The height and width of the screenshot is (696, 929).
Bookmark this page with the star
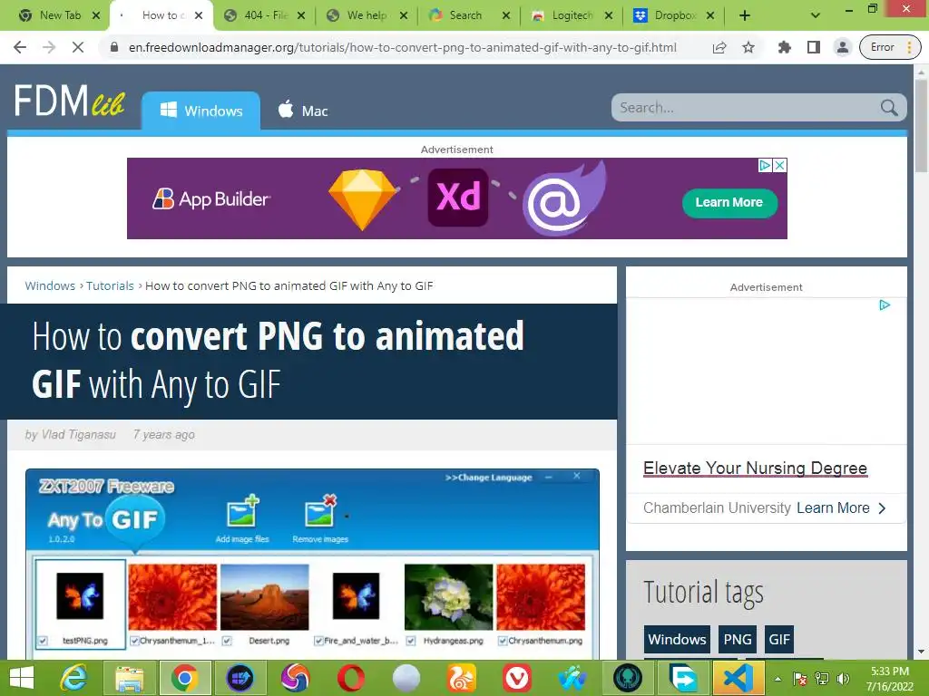(748, 47)
